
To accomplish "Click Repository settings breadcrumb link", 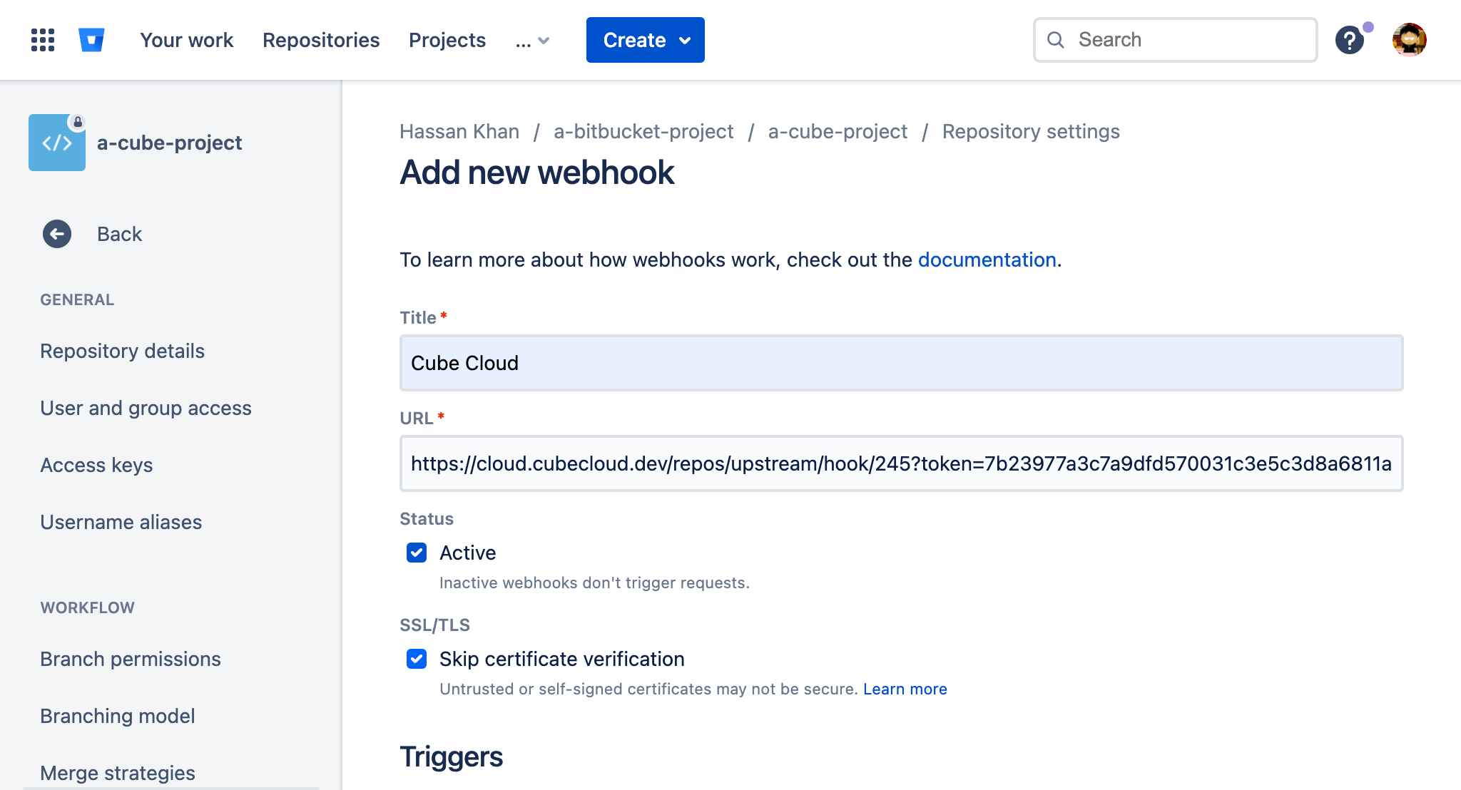I will [x=1031, y=132].
